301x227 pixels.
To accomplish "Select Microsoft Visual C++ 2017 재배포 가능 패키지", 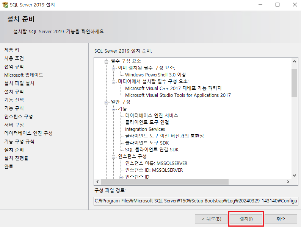I will pyautogui.click(x=173, y=88).
